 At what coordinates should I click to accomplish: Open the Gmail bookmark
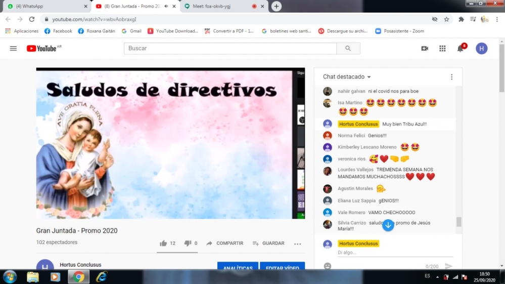pos(131,31)
